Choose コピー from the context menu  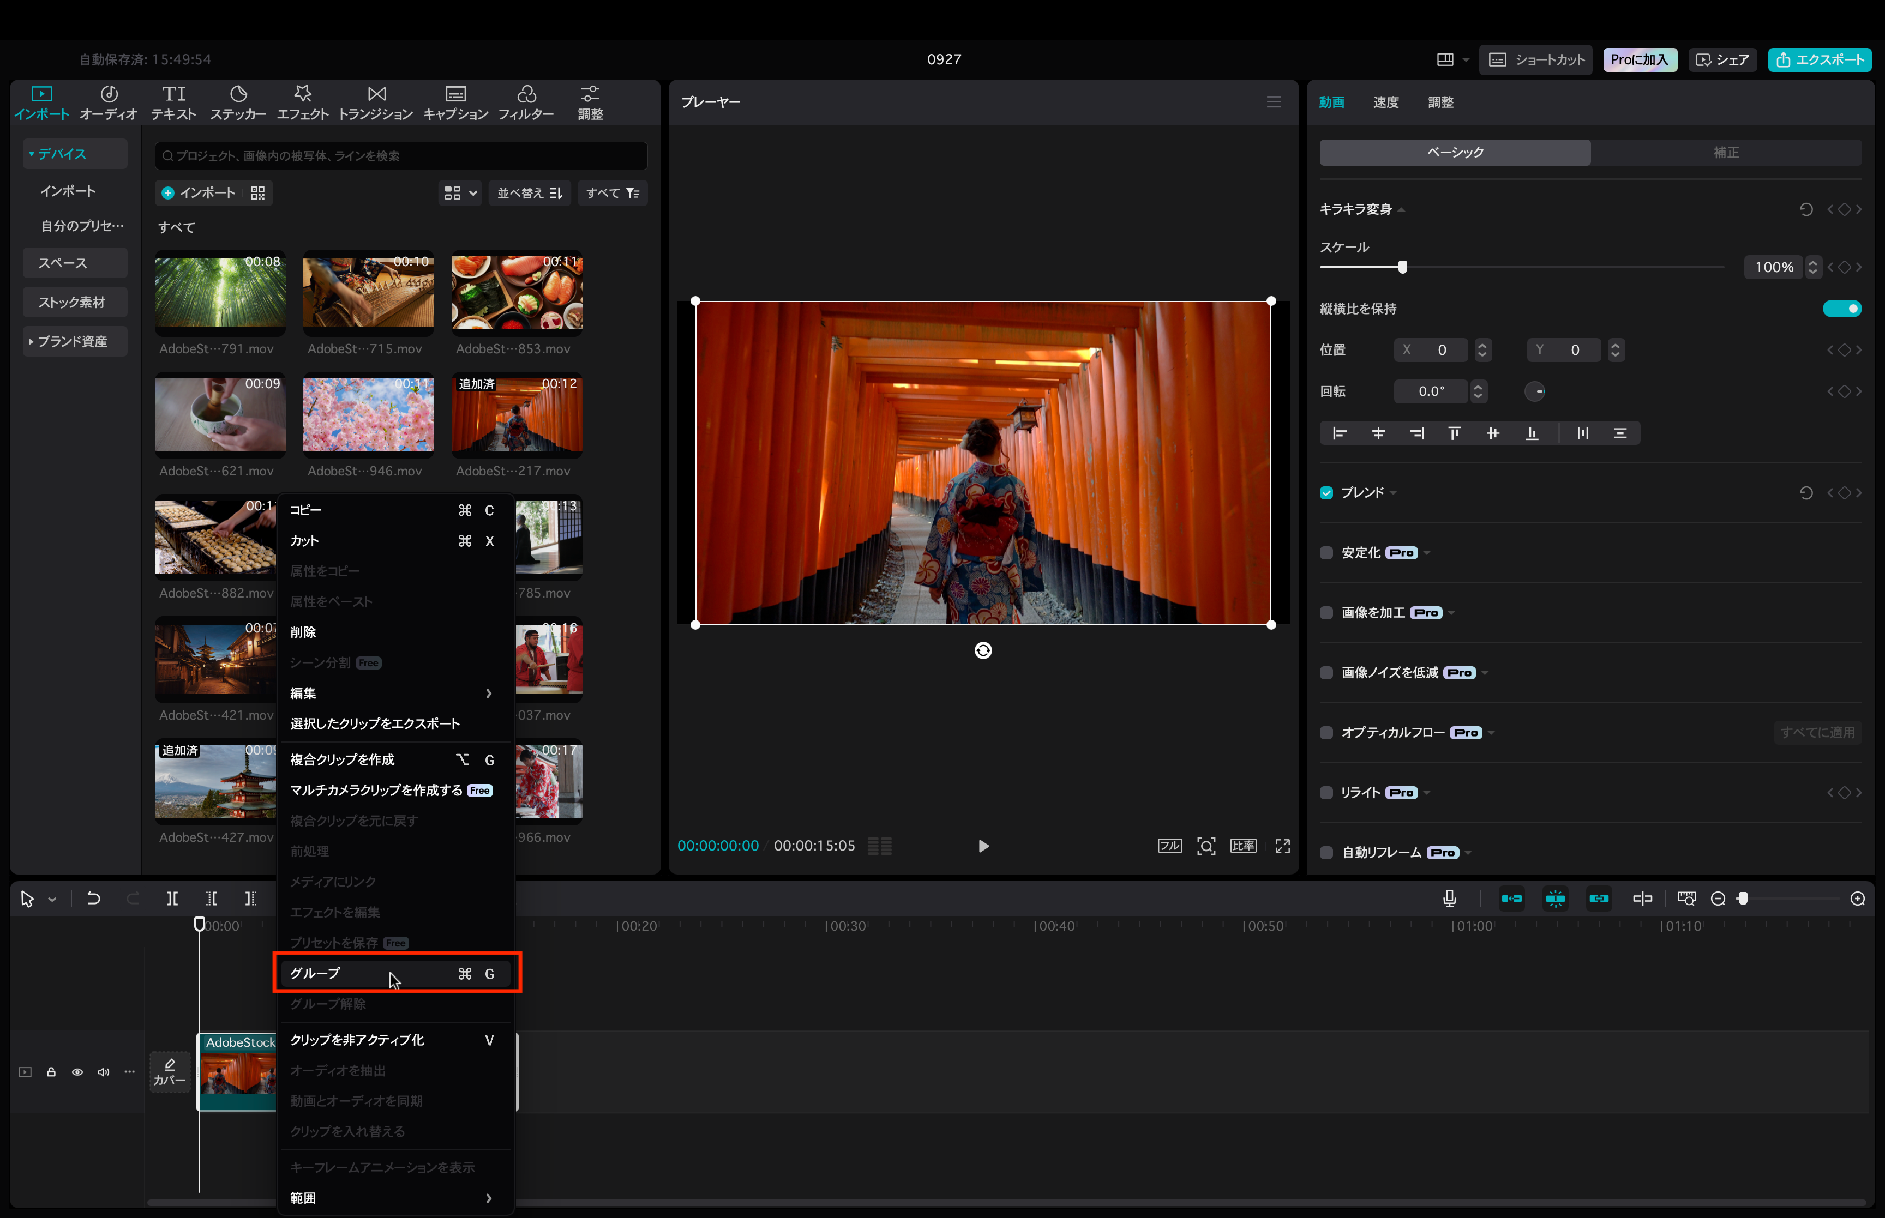click(395, 510)
